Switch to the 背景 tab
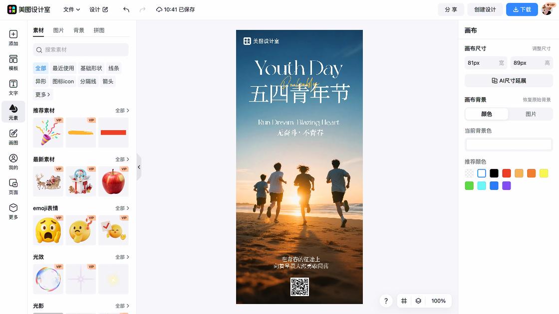The height and width of the screenshot is (314, 559). click(x=79, y=30)
